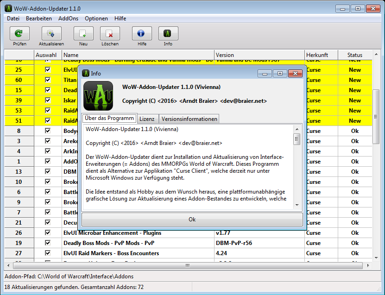
Task: Click the main table vertical scrollbar thumb
Action: (376, 117)
